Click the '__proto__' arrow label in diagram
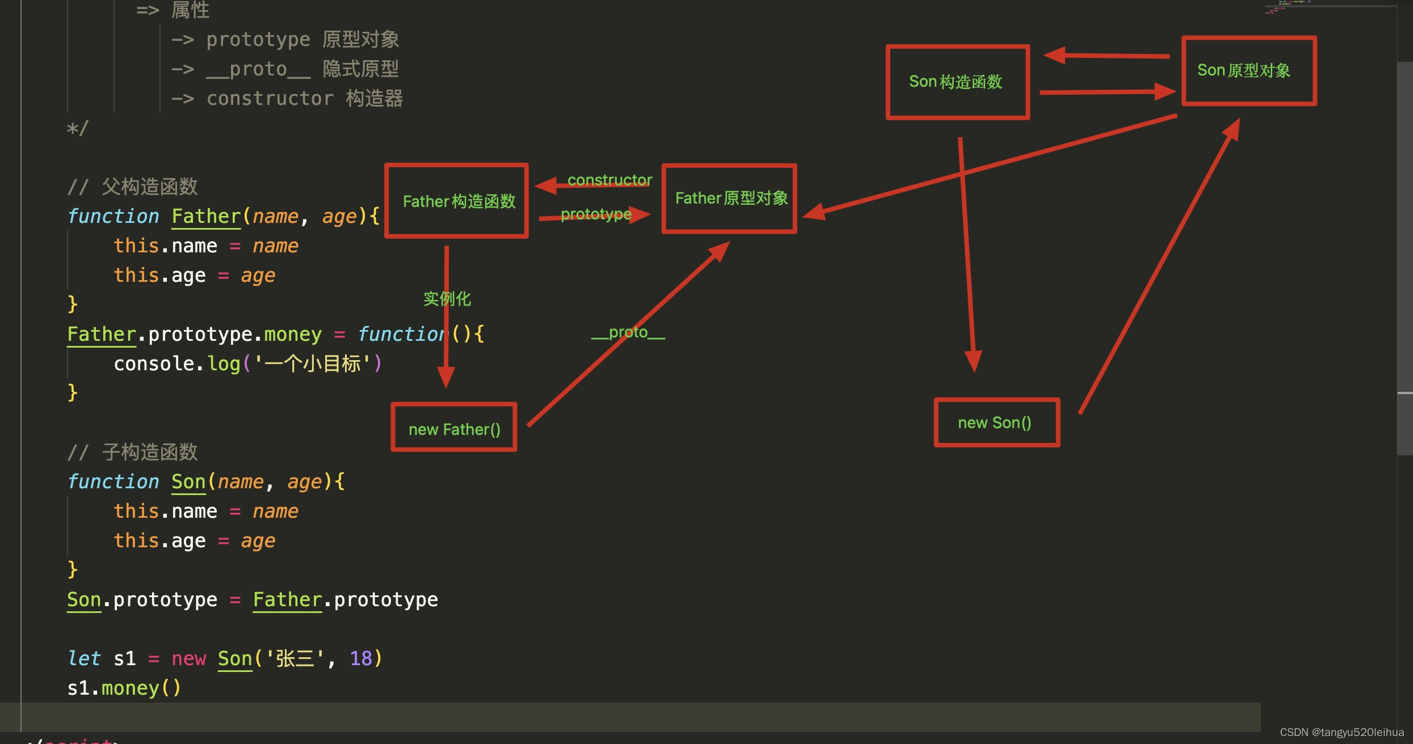This screenshot has height=744, width=1413. coord(628,332)
